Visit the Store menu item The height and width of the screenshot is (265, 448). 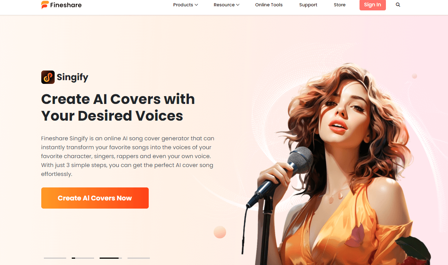click(x=340, y=5)
